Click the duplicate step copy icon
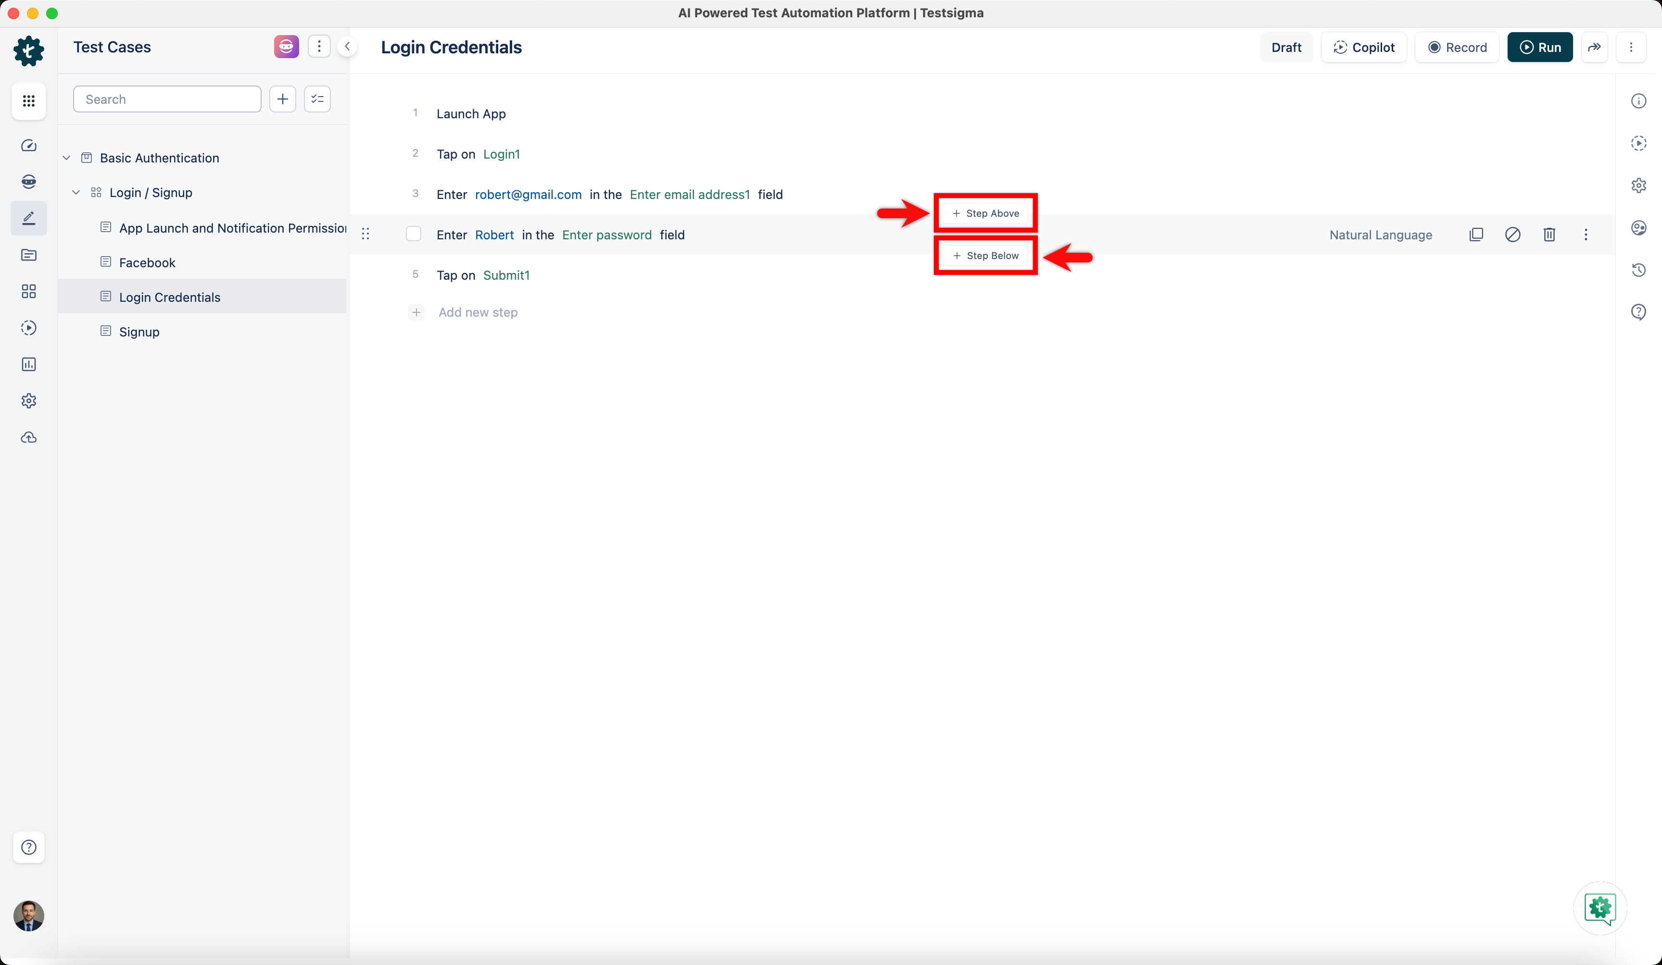 pyautogui.click(x=1476, y=235)
